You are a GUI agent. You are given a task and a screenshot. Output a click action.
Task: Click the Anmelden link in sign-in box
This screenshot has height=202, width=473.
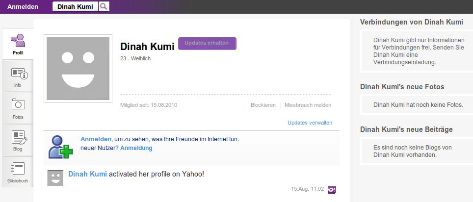click(96, 139)
